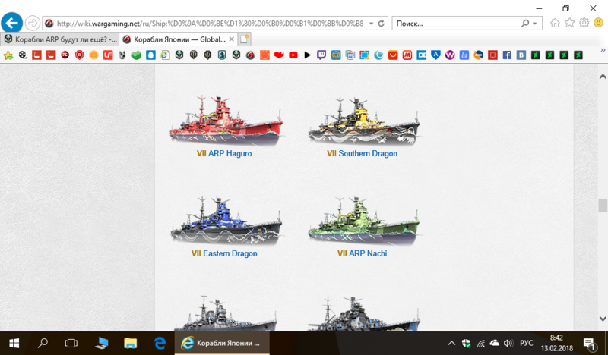
Task: Open the taskbar clock and date
Action: click(x=556, y=343)
